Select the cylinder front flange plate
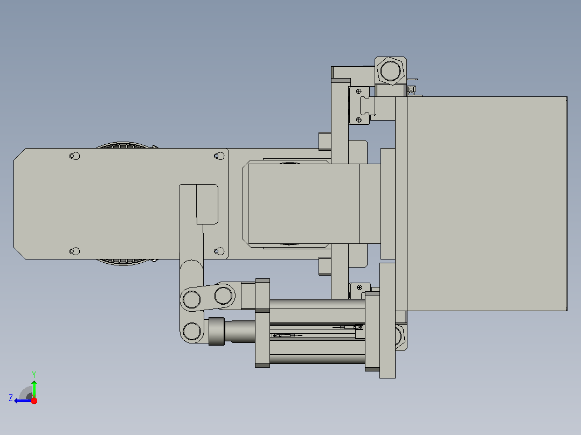The image size is (581, 435). click(262, 323)
